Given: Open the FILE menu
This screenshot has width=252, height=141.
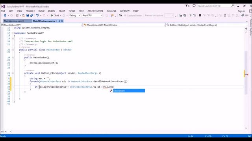Looking at the screenshot, I should pos(3,11).
